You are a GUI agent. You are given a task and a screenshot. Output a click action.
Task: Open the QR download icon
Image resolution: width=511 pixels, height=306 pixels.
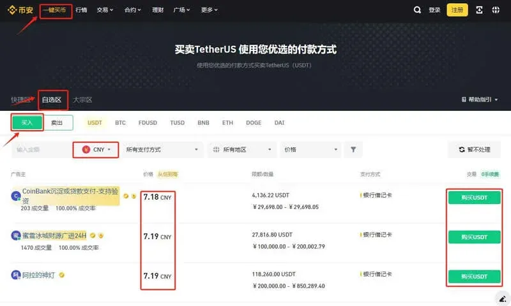[x=479, y=10]
